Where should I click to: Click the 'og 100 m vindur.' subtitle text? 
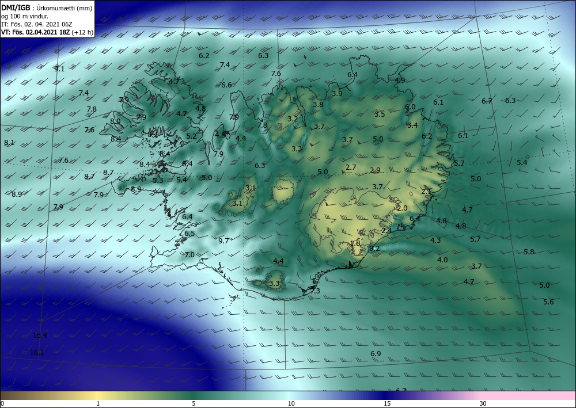pos(25,16)
